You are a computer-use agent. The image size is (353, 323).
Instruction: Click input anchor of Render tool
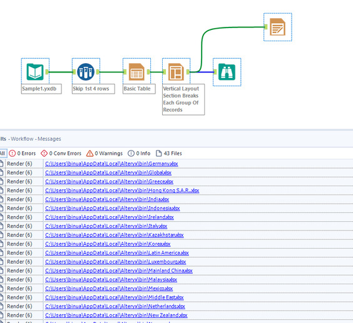[265, 27]
